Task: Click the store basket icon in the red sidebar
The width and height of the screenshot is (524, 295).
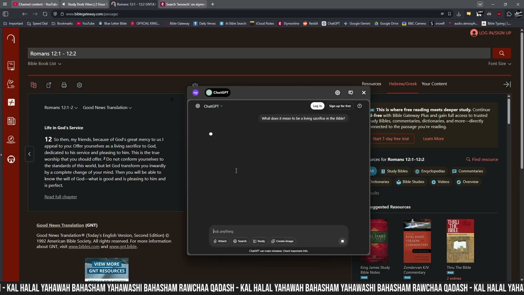Action: point(11,159)
